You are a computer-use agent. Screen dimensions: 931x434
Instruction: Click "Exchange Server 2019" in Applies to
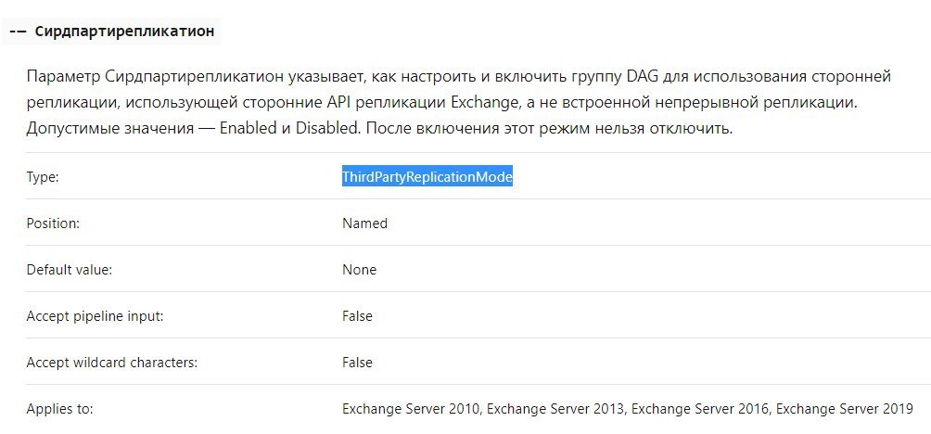pyautogui.click(x=845, y=409)
